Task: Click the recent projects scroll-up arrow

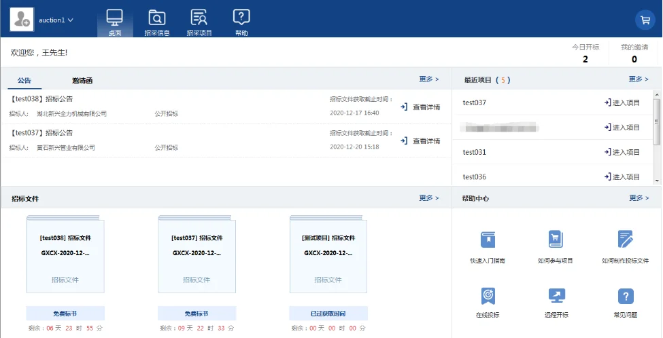Action: point(657,94)
